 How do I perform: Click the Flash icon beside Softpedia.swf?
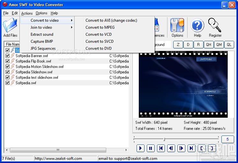[x=12, y=83]
